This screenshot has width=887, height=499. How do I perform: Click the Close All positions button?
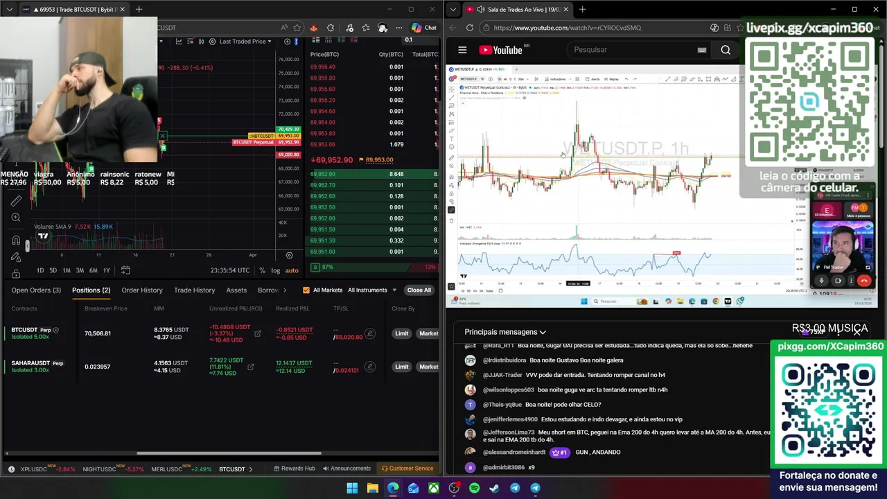419,290
